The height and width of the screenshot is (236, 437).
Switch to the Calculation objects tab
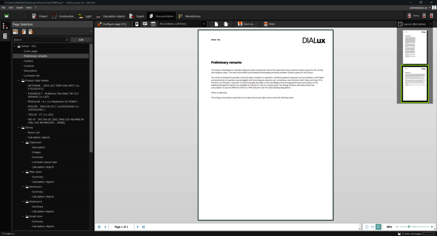click(x=110, y=16)
